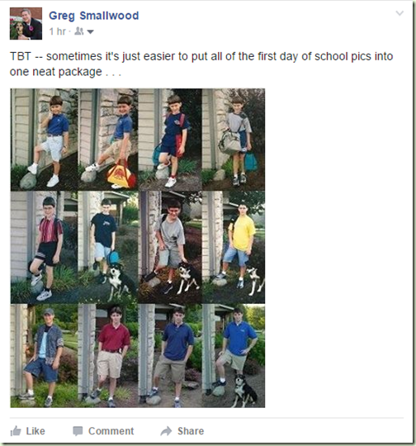Open Greg Smallwood's profile picture
This screenshot has height=446, width=416.
coord(26,24)
